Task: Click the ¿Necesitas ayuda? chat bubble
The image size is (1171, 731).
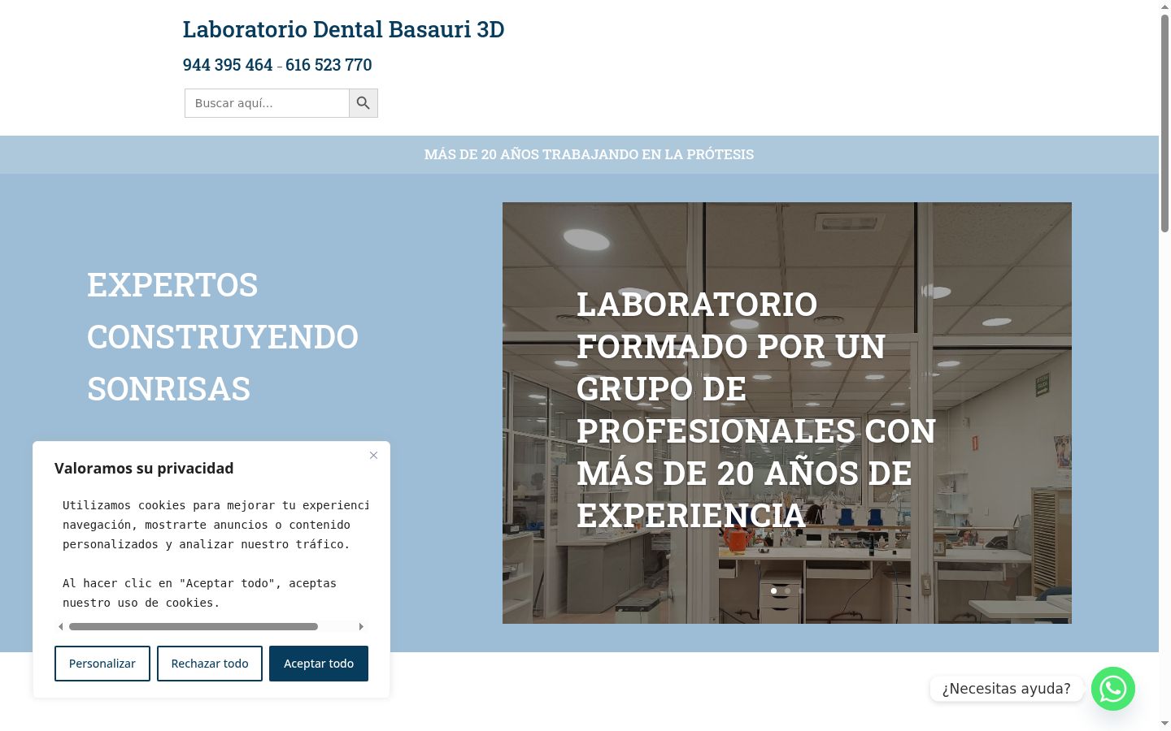Action: (x=1006, y=689)
